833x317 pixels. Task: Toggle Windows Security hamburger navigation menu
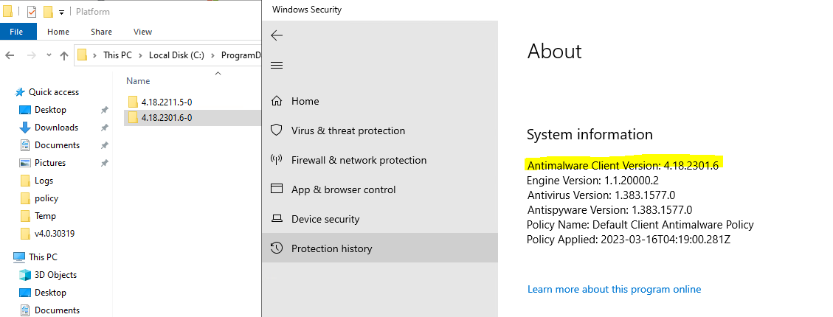pos(277,66)
